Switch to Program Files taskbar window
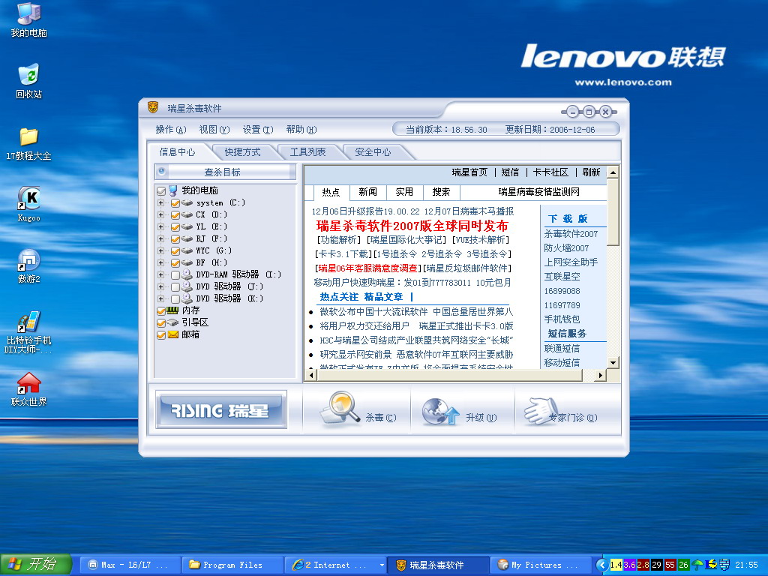This screenshot has width=768, height=576. point(232,565)
